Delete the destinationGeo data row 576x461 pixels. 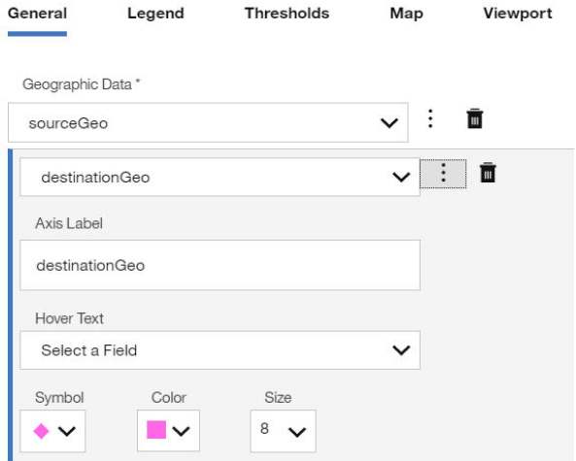(x=488, y=173)
